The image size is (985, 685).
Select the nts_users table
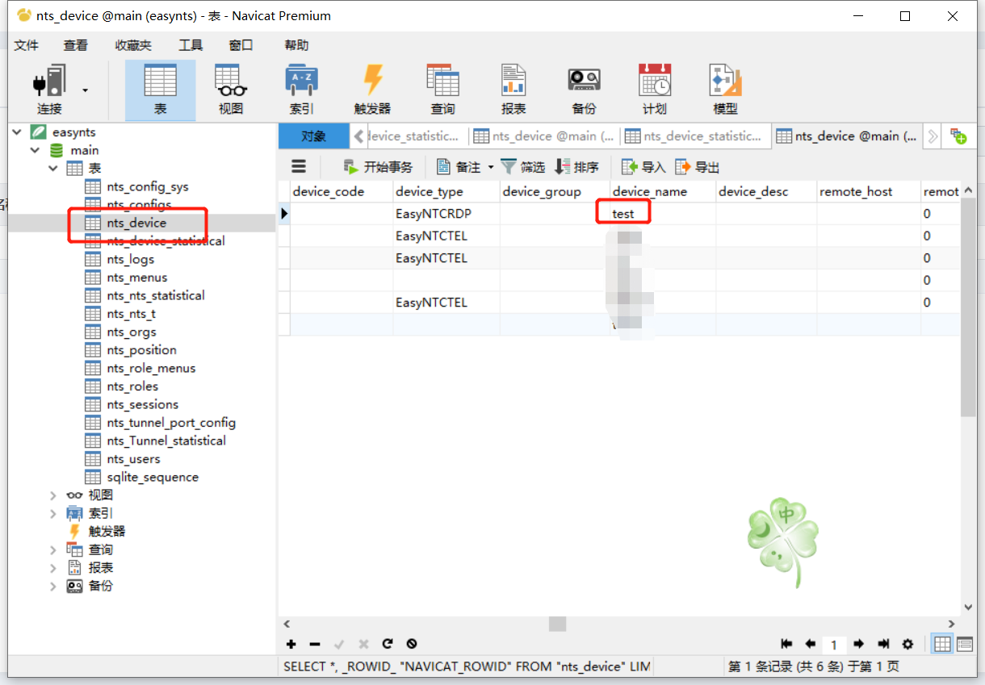click(x=133, y=459)
